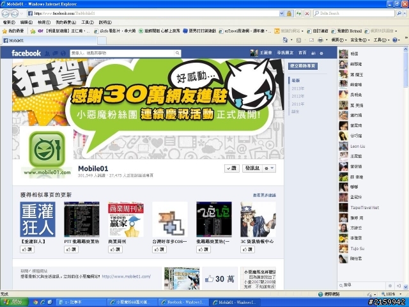Click the printer icon in command bar
Viewport: 409px width, 307px height.
click(320, 40)
